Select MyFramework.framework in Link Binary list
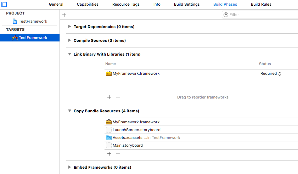The width and height of the screenshot is (298, 174). pos(136,73)
